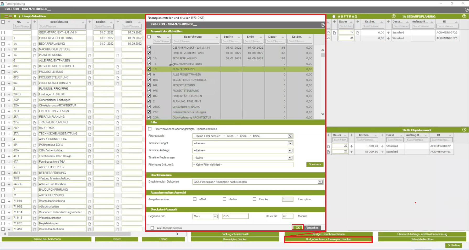Click the Filtername text input field
The image size is (469, 250).
(243, 165)
